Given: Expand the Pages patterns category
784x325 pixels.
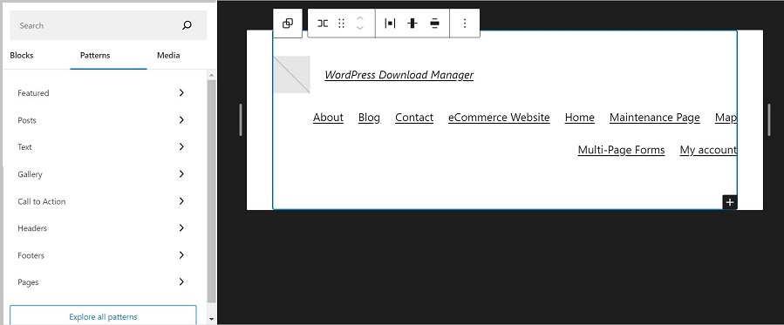Looking at the screenshot, I should pos(101,282).
